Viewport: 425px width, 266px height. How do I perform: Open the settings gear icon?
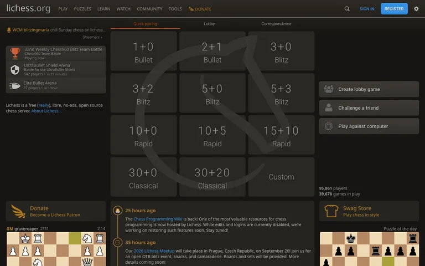point(416,9)
